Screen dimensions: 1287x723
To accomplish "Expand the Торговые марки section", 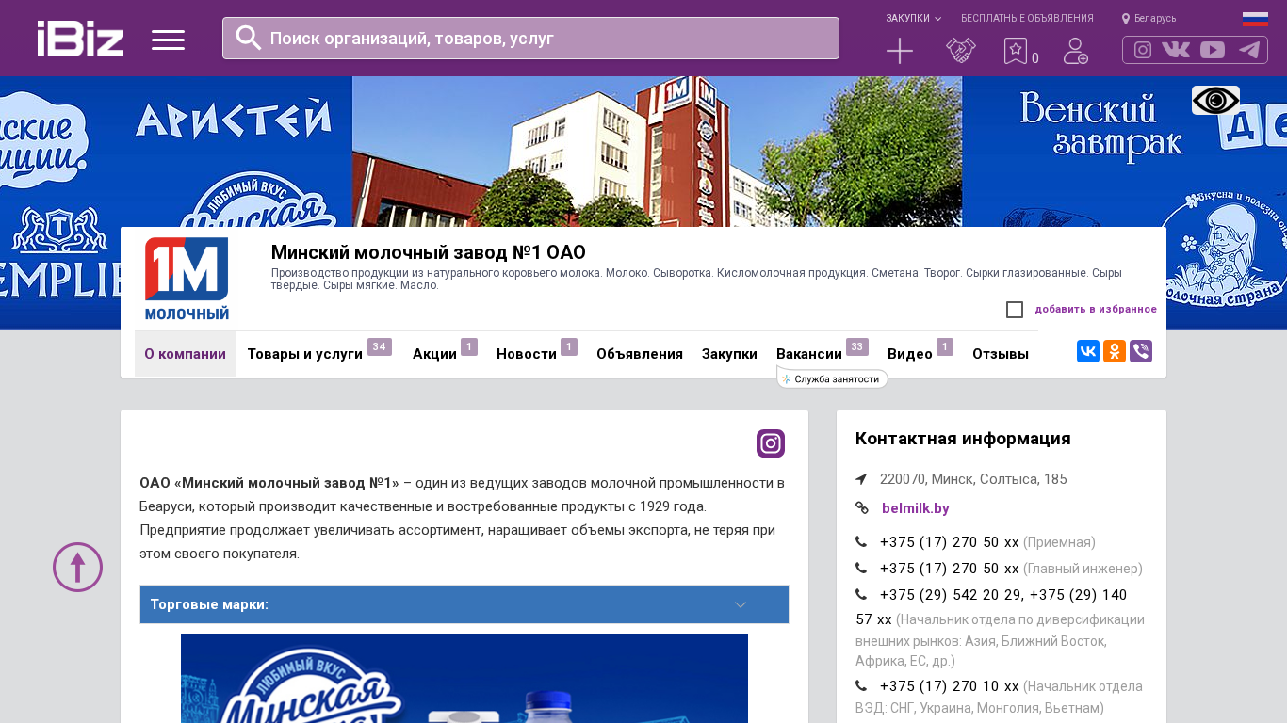I will (x=464, y=604).
